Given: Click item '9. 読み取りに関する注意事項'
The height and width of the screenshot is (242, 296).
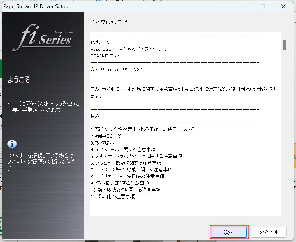Looking at the screenshot, I should tap(120, 183).
